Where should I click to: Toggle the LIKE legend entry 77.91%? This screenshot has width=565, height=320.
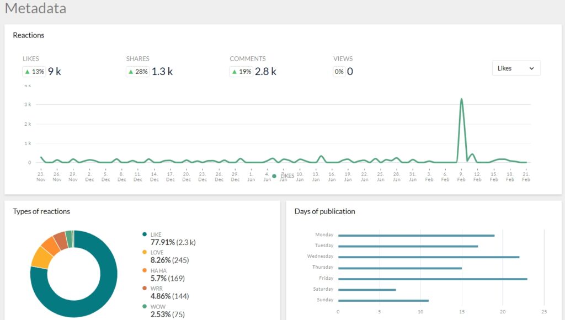169,238
